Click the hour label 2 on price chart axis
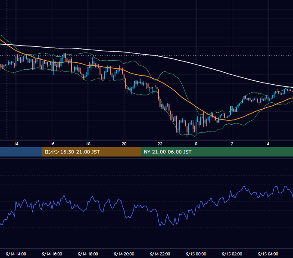Image resolution: width=293 pixels, height=258 pixels. tap(232, 144)
